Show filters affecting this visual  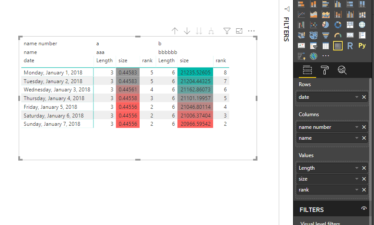[227, 31]
